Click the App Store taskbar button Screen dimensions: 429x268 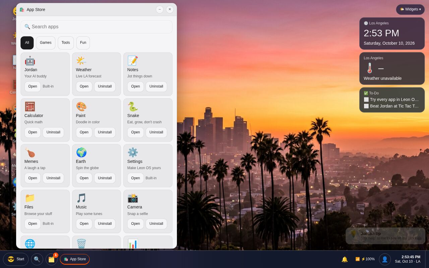point(75,259)
